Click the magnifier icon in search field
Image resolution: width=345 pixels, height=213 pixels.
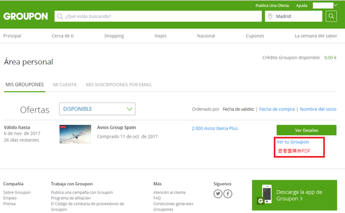tap(60, 16)
